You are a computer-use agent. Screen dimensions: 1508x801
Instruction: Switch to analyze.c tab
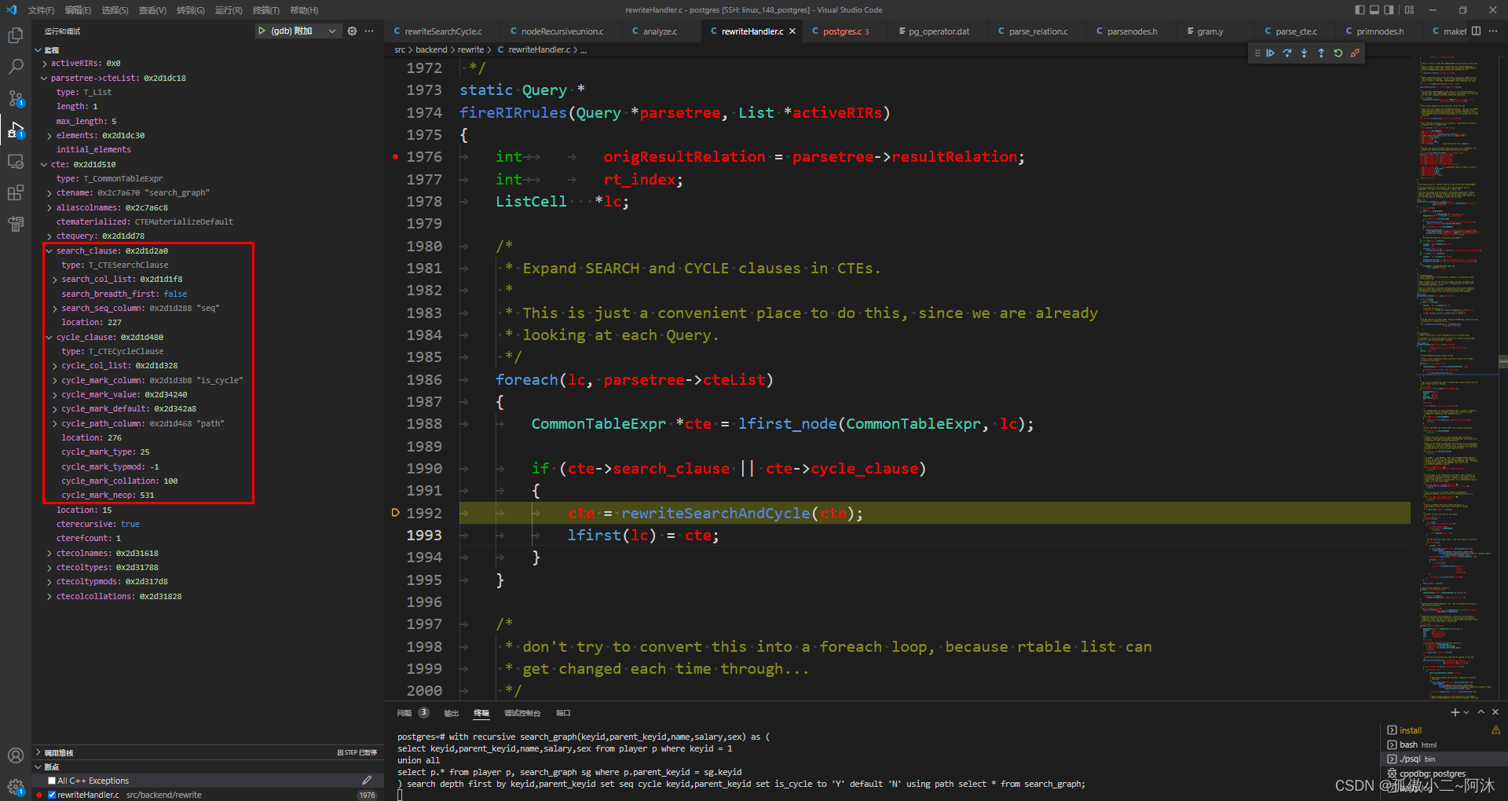click(x=659, y=31)
